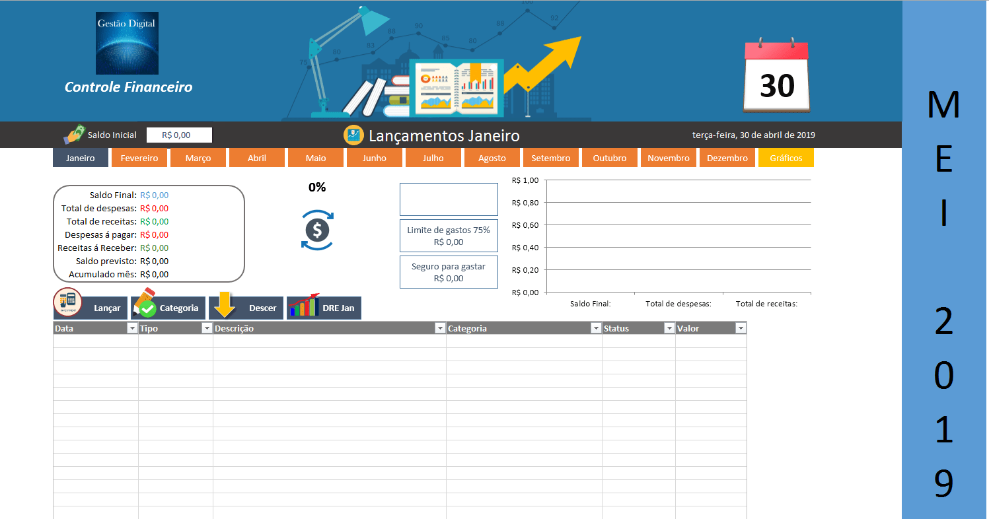Expand the Status column filter arrow

click(x=669, y=328)
